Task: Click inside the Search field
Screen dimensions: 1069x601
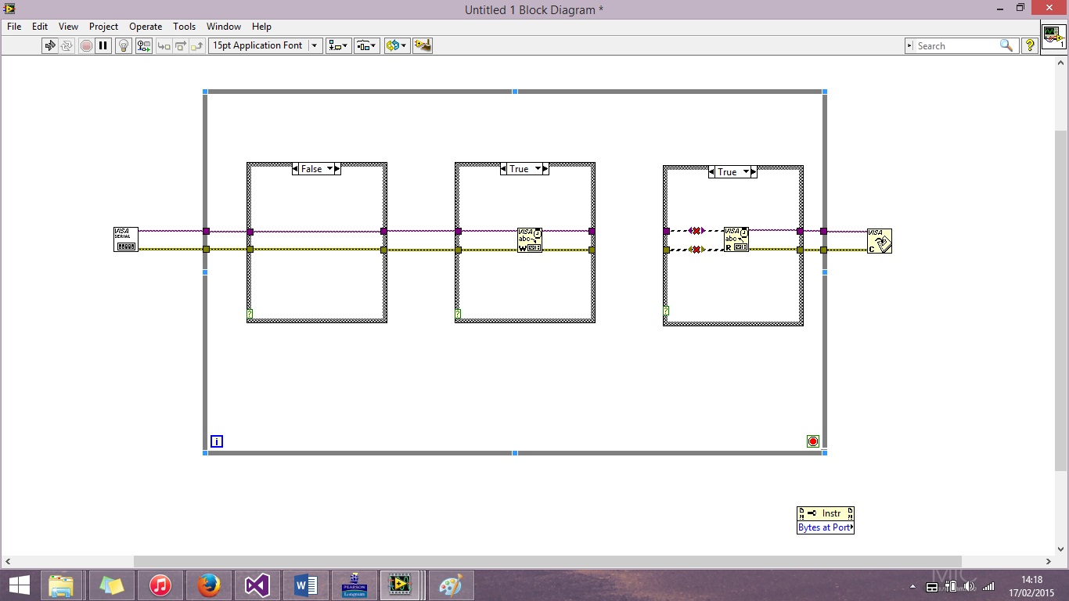Action: (x=955, y=45)
